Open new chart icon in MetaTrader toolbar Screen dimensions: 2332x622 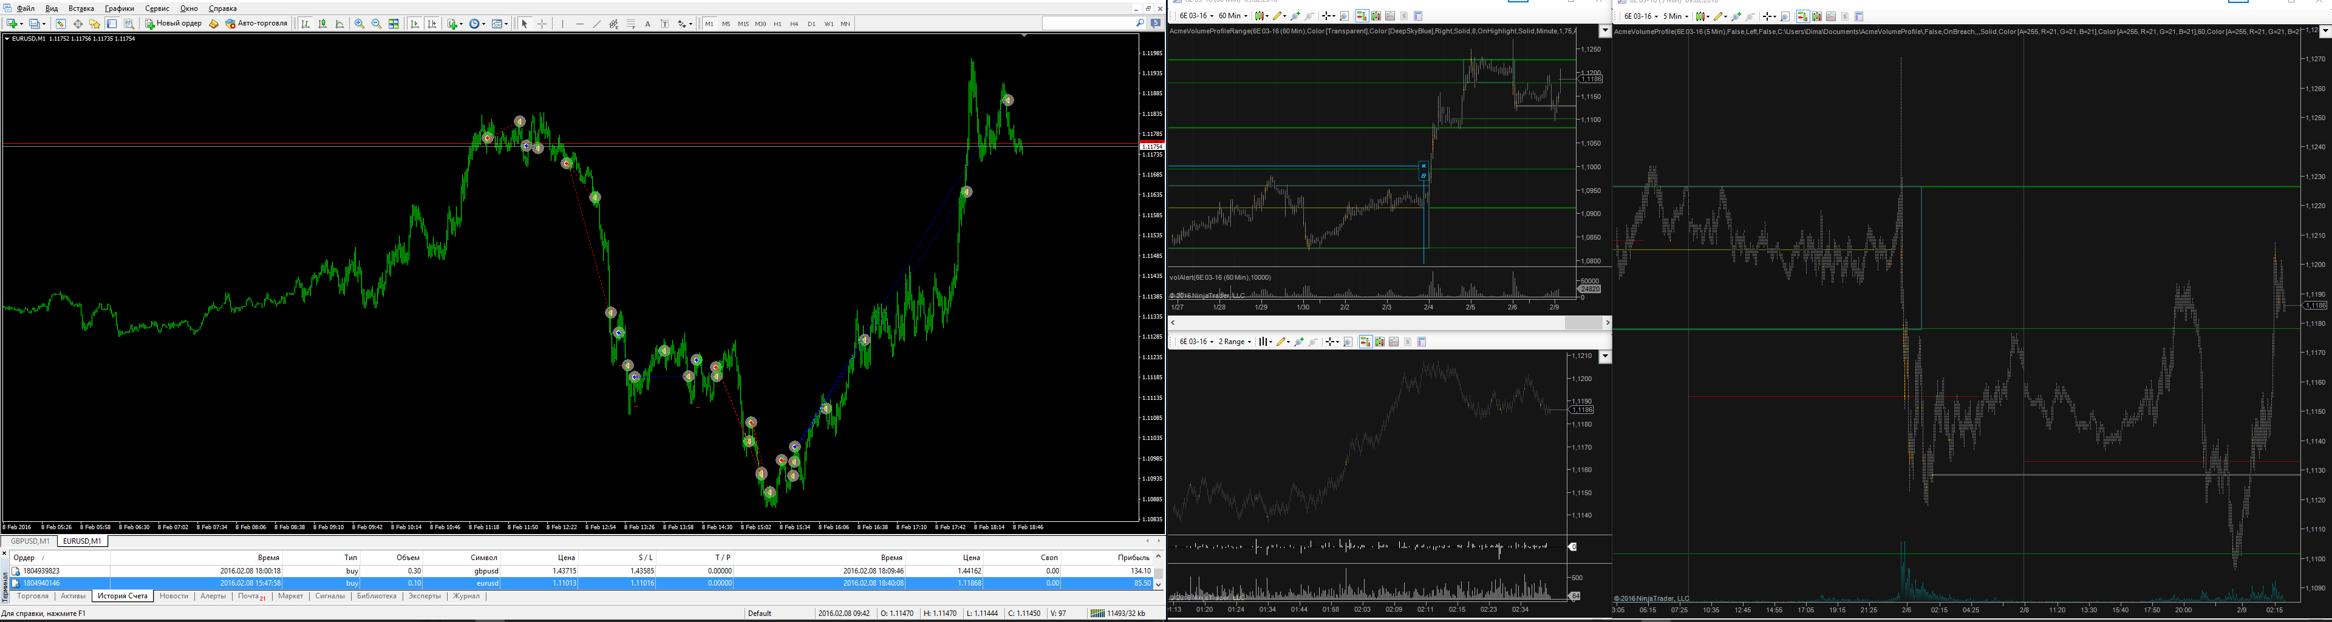click(x=12, y=24)
